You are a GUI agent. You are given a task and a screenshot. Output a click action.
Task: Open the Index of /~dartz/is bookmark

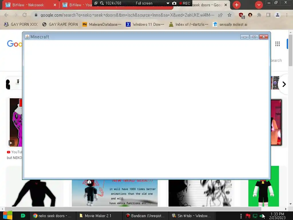click(189, 24)
